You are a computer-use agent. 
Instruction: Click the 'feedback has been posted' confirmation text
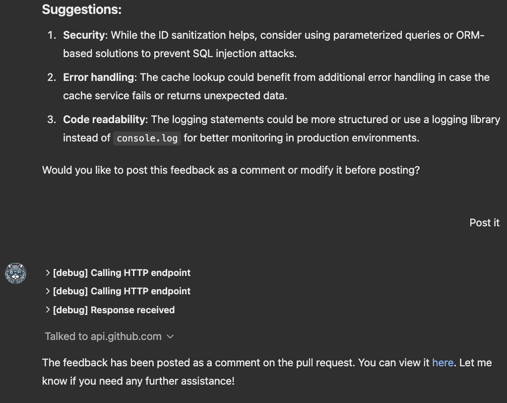198,363
